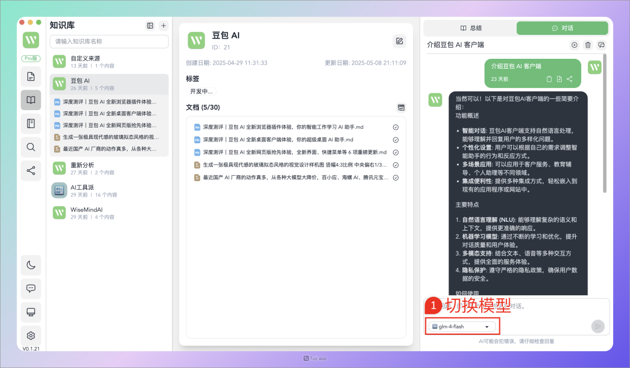Image resolution: width=630 pixels, height=368 pixels.
Task: Start a new conversation with plus-circle icon
Action: pos(575,45)
